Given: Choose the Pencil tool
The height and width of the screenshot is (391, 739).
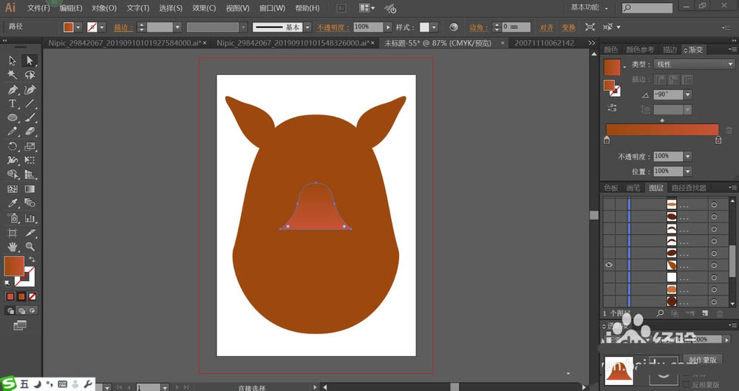Looking at the screenshot, I should [x=13, y=132].
